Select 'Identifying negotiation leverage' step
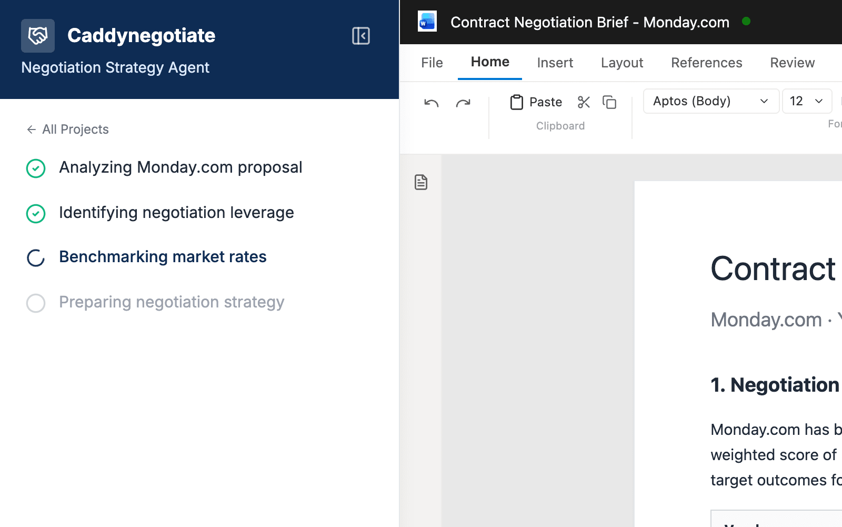This screenshot has width=842, height=527. click(176, 213)
